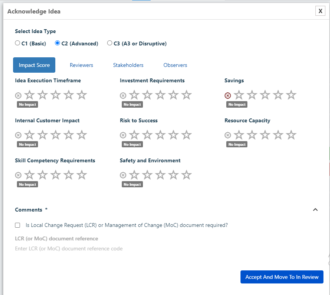Screen dimensions: 330x295
Task: Give Safety and Environment four stars
Action: [173, 175]
